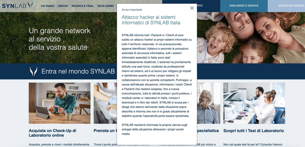Go to RICERCA E TRIAL section
Screen dimensions: 305x147
[82, 6]
